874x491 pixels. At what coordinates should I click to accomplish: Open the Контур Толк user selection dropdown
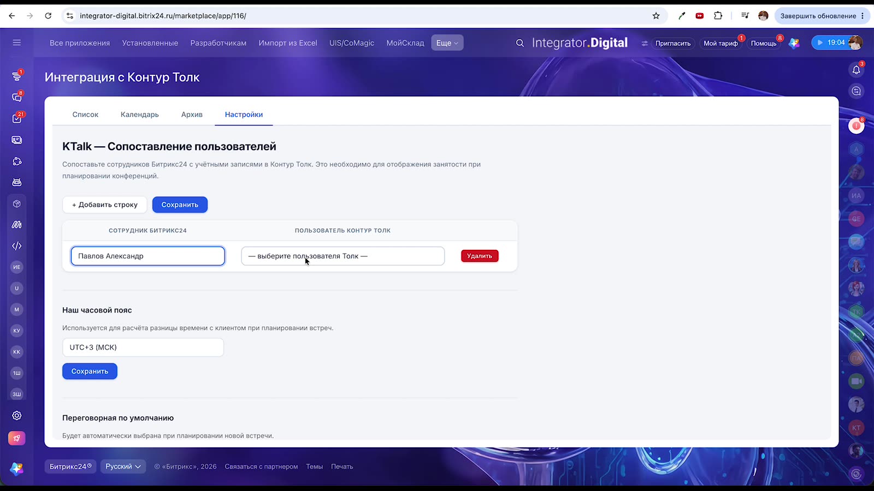click(x=343, y=256)
